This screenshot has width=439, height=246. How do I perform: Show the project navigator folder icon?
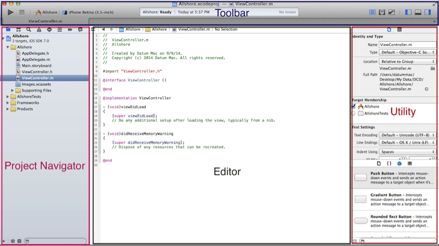click(x=8, y=29)
